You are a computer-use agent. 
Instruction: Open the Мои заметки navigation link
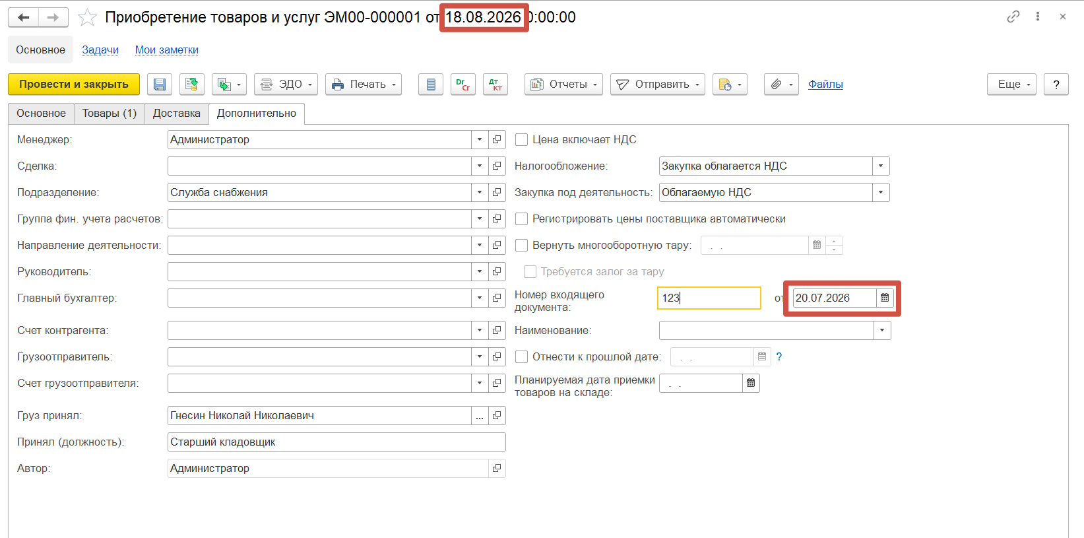coord(167,50)
